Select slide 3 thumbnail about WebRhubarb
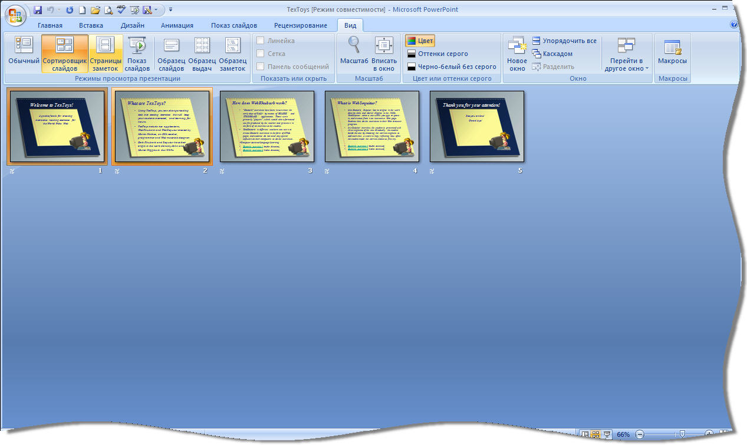 (267, 126)
